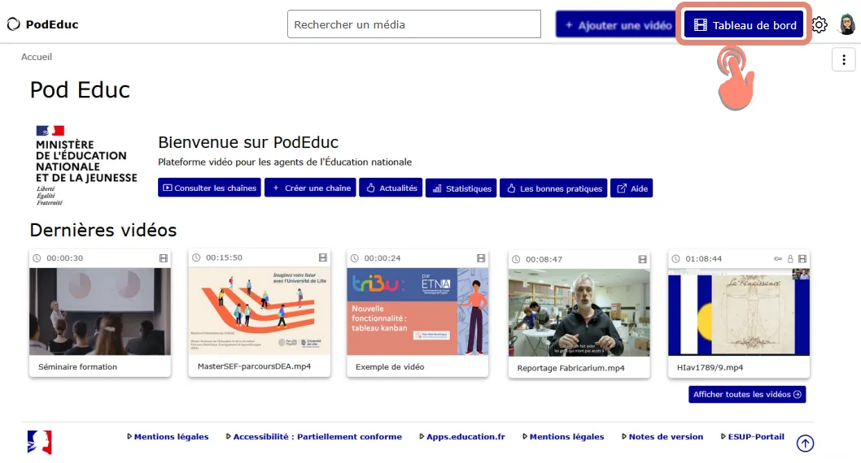
Task: Click Ajouter une vidéo button
Action: tap(617, 24)
